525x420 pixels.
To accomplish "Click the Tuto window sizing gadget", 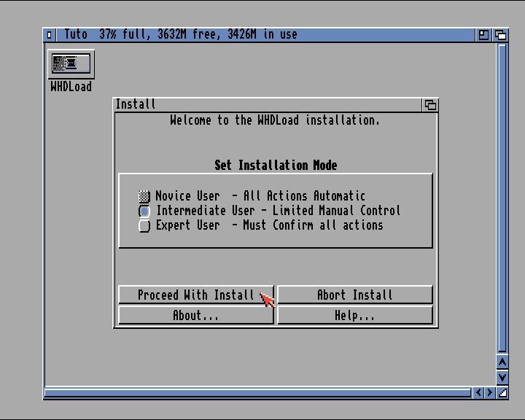I will (502, 392).
